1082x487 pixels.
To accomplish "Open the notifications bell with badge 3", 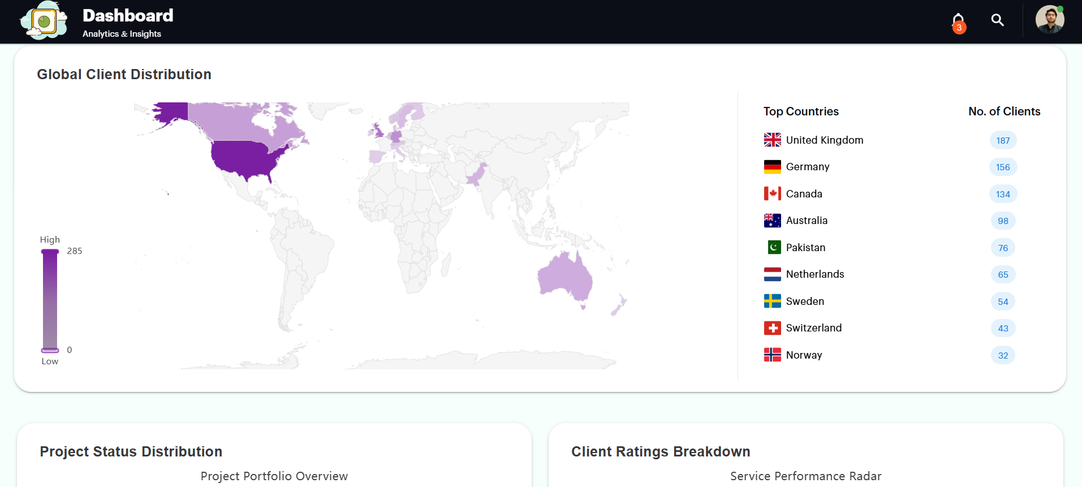I will [x=959, y=23].
